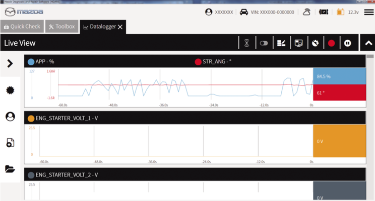The width and height of the screenshot is (375, 201).
Task: Pause the live data stream
Action: 347,43
